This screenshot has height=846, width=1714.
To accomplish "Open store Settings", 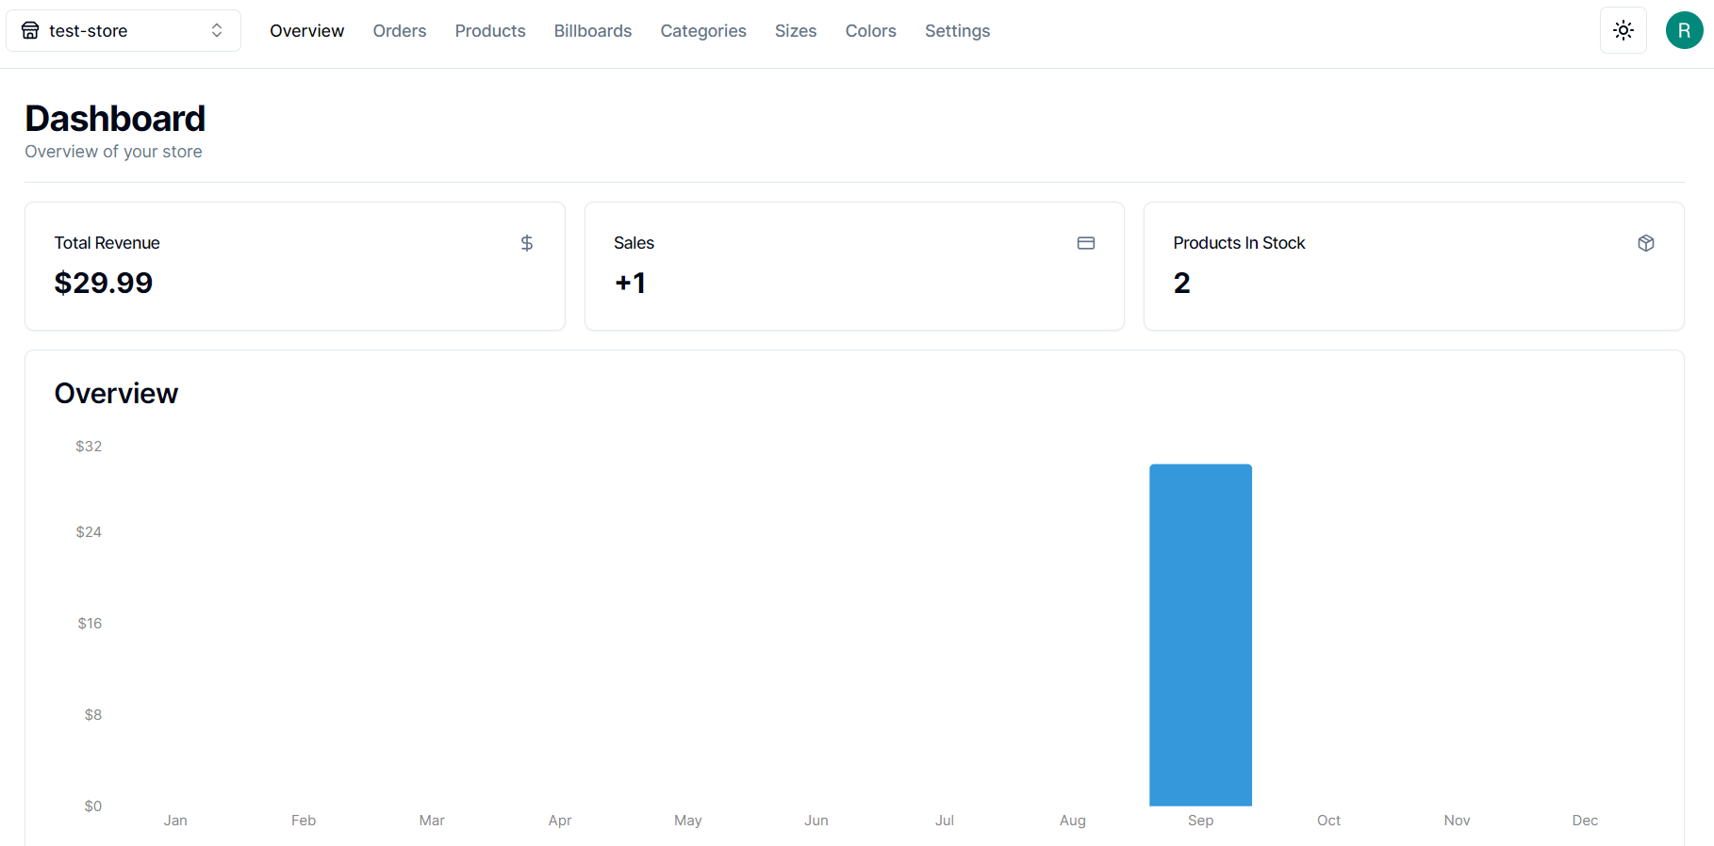I will coord(957,31).
